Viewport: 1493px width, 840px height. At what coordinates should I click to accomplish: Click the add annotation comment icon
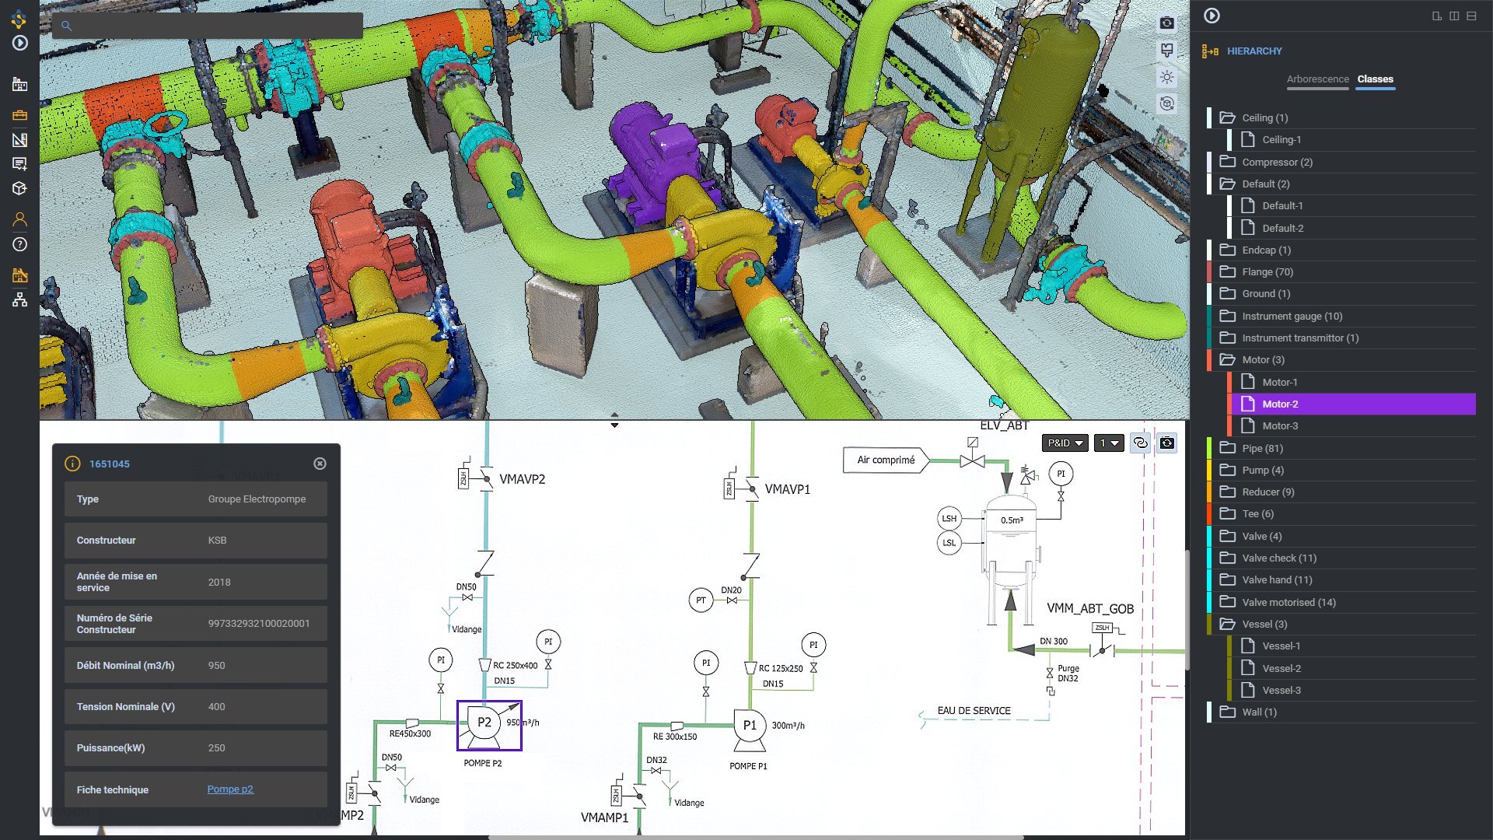click(x=19, y=164)
